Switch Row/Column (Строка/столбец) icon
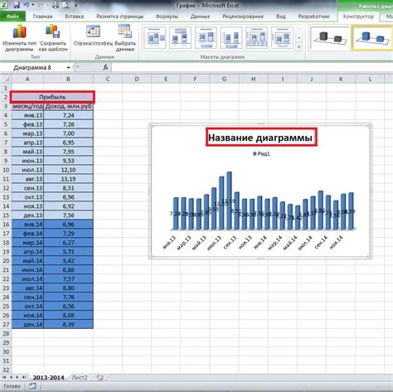This screenshot has width=393, height=392. 93,31
